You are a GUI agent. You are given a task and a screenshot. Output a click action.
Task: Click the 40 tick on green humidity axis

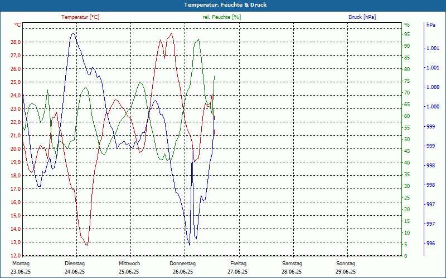407,162
